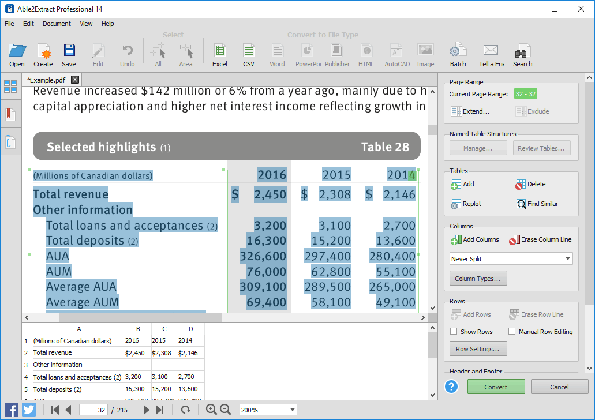
Task: Open Search with binoculars icon
Action: coord(522,55)
